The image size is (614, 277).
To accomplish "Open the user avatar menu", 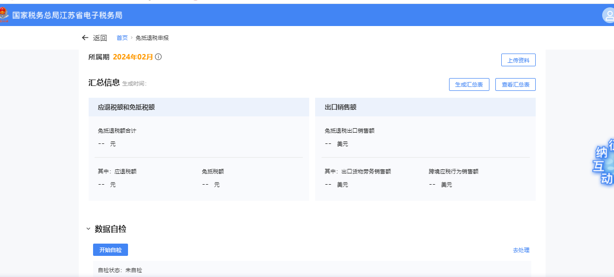I will click(608, 15).
